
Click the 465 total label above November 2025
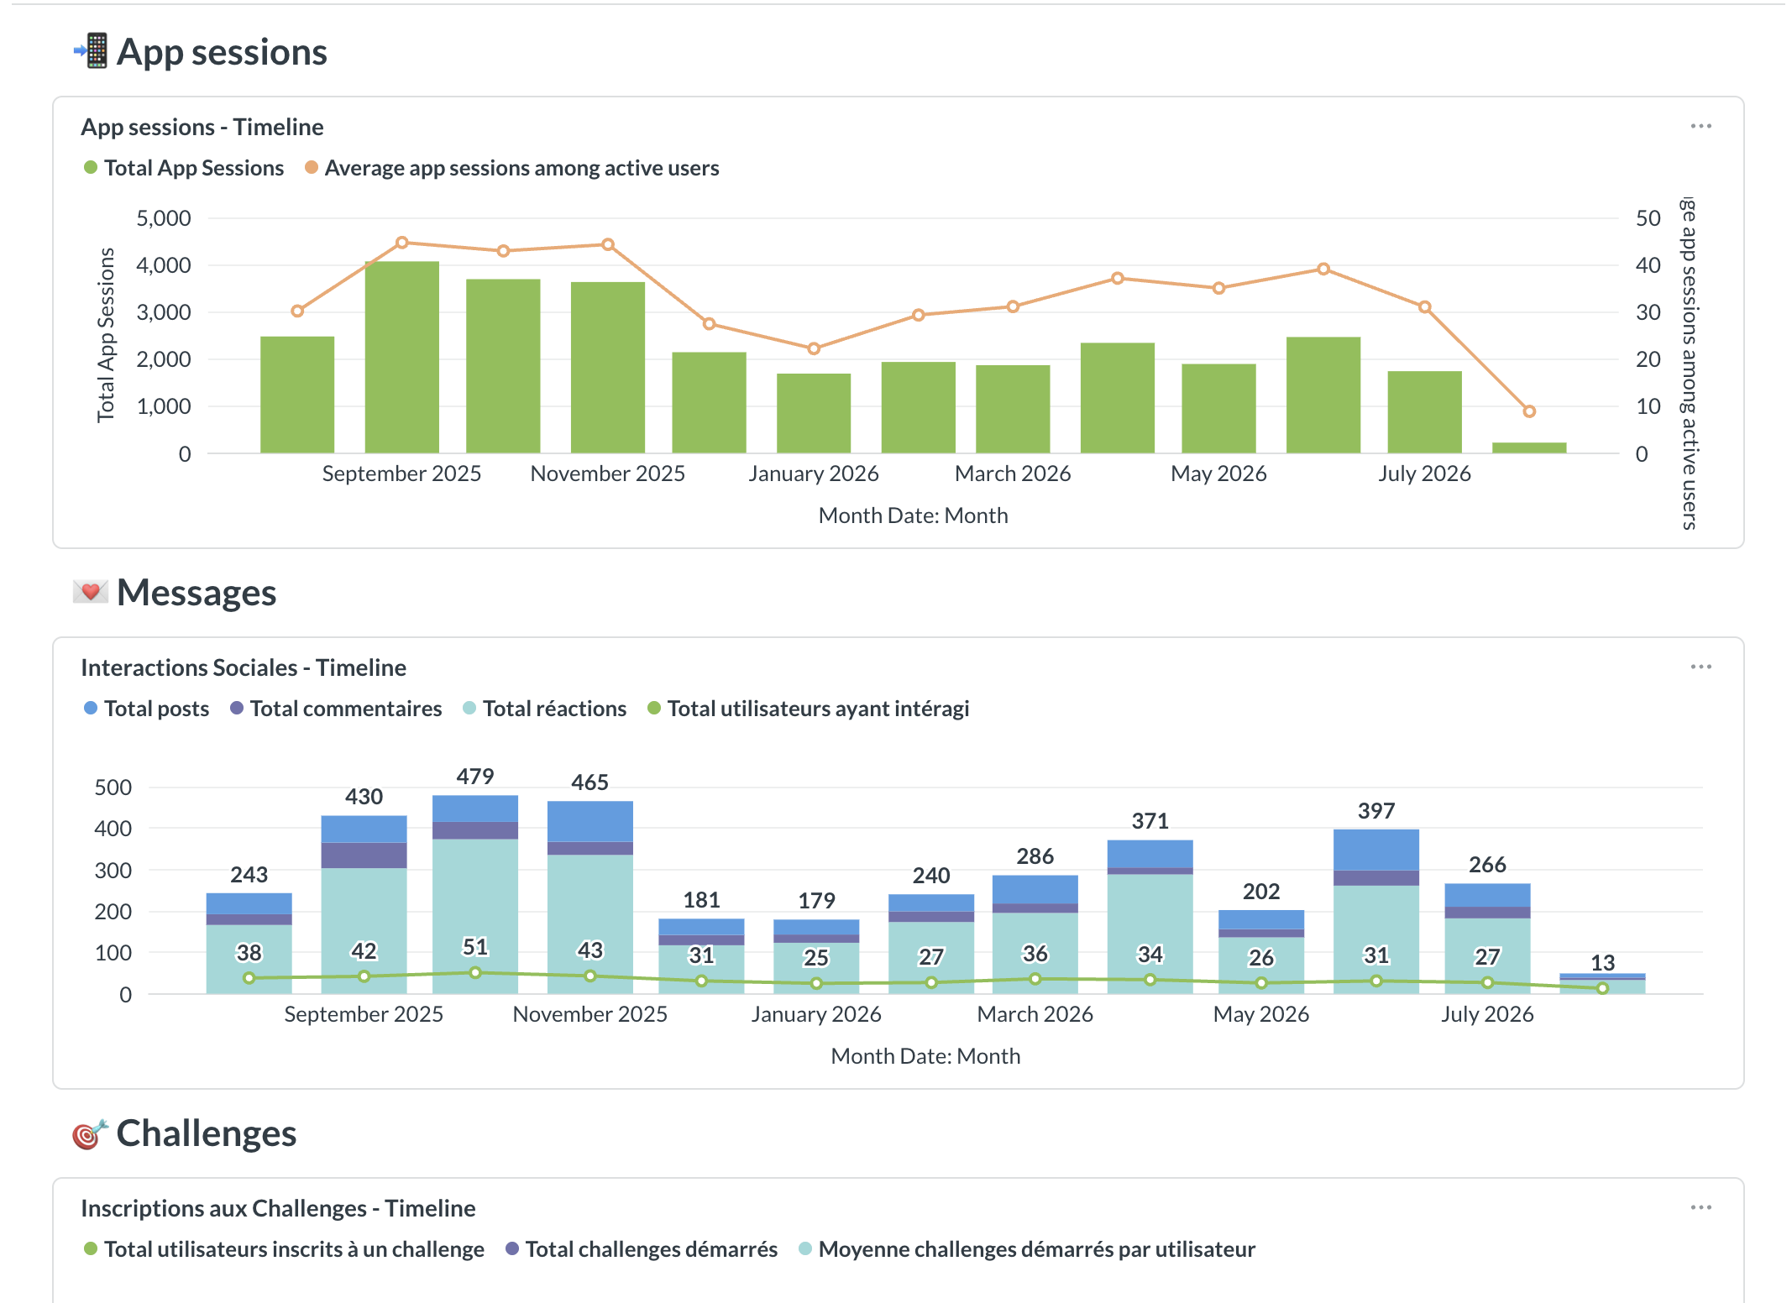coord(590,782)
